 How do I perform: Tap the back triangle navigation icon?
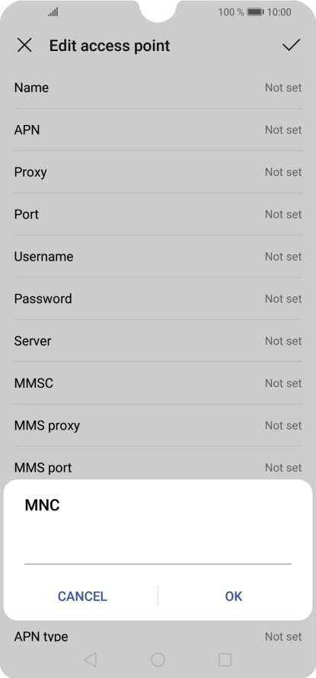(x=91, y=660)
